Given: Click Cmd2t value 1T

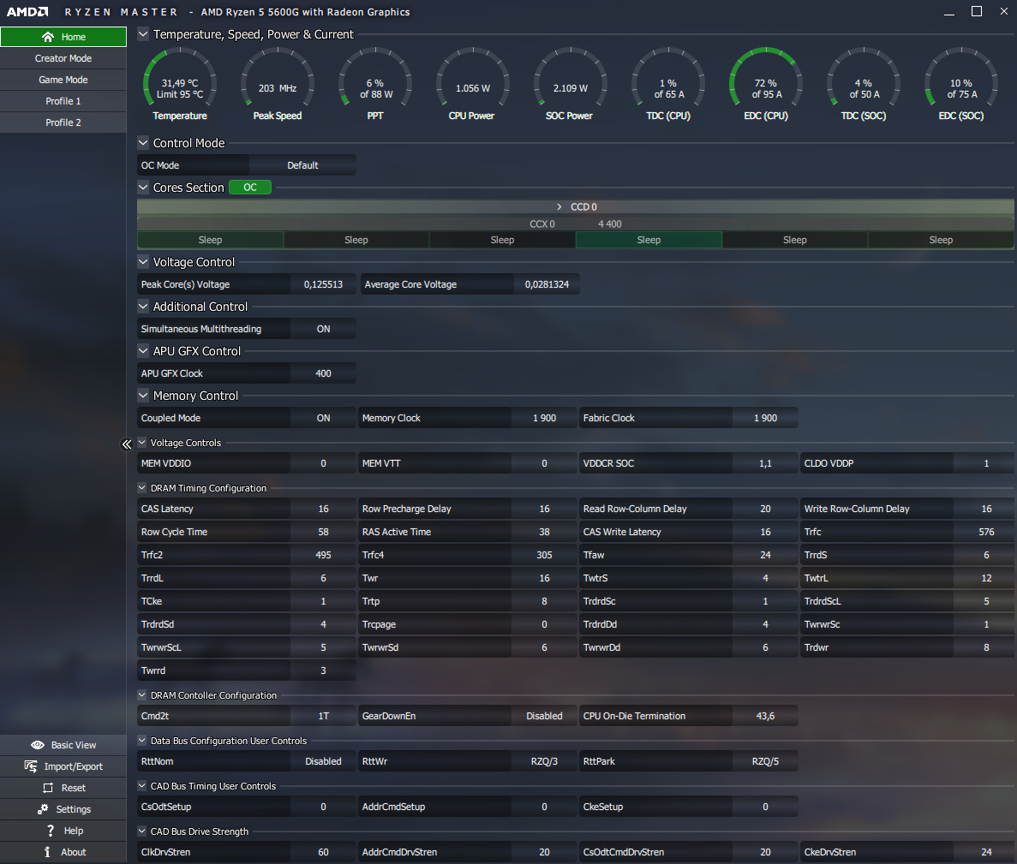Looking at the screenshot, I should (x=323, y=716).
